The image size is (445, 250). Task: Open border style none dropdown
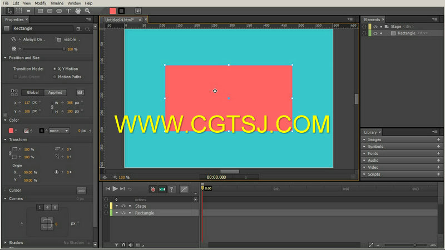tap(59, 131)
